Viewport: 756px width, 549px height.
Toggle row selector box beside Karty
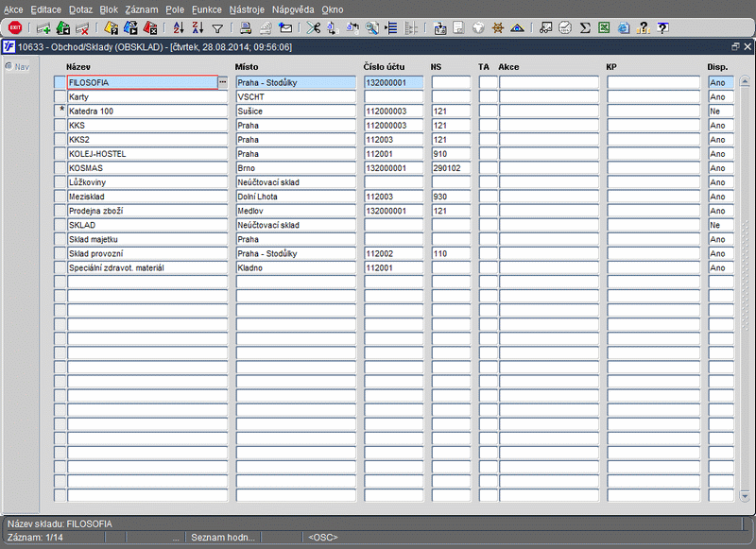pyautogui.click(x=60, y=97)
